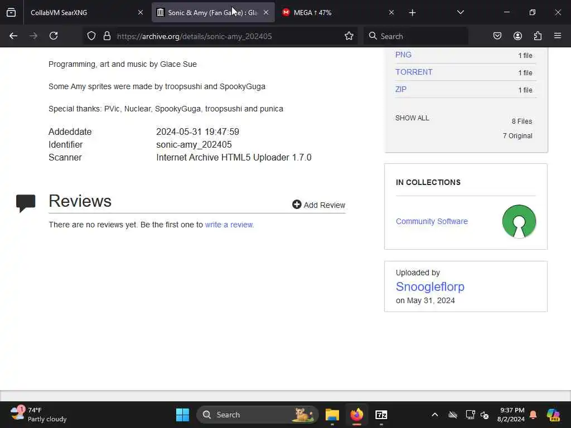Click the site security padlock icon

pyautogui.click(x=107, y=36)
